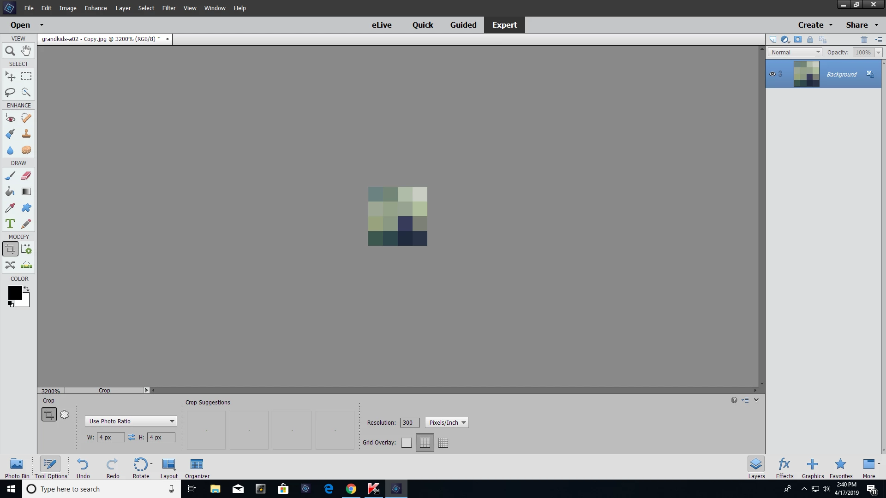The image size is (886, 498).
Task: Click the Undo button
Action: 83,468
